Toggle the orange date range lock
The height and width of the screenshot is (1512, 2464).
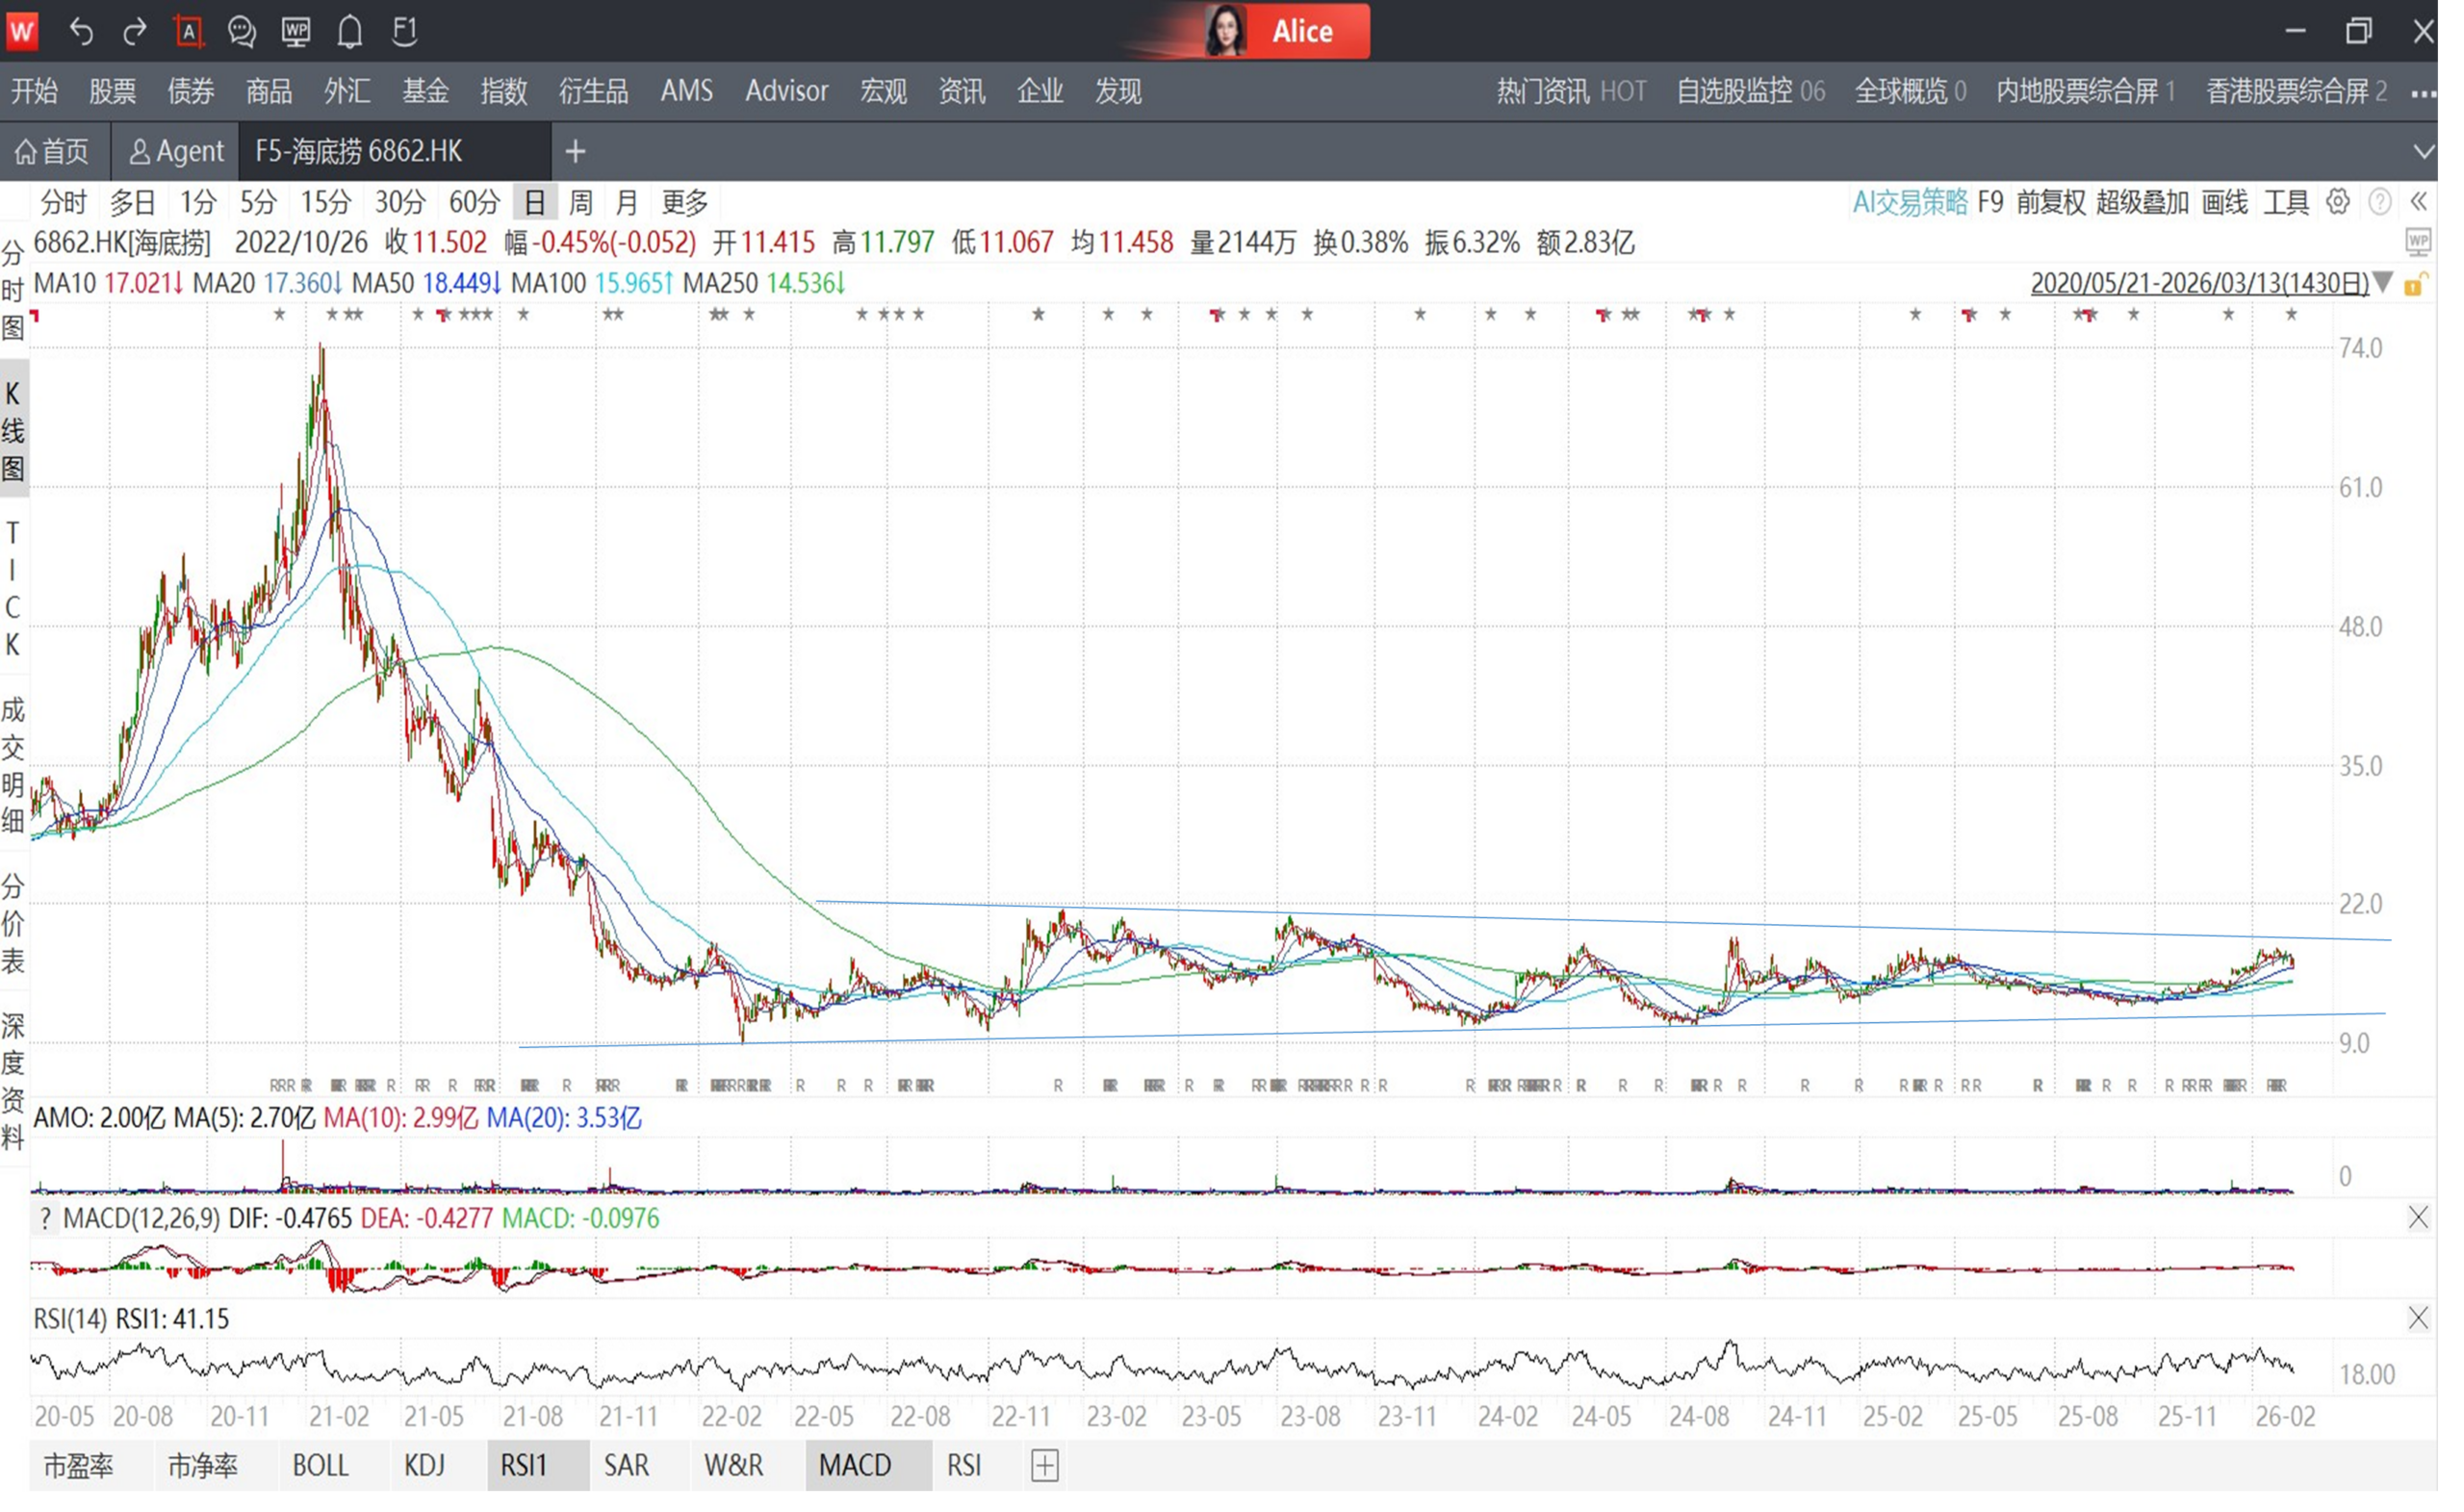[2413, 284]
